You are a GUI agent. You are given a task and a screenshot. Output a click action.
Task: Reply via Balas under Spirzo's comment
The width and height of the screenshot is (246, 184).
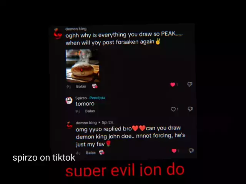(90, 111)
